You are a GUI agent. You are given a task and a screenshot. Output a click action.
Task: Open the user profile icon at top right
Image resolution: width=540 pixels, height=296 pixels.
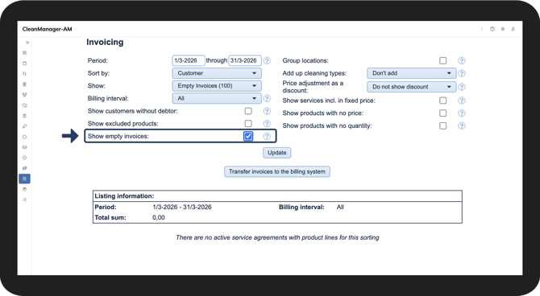[513, 29]
